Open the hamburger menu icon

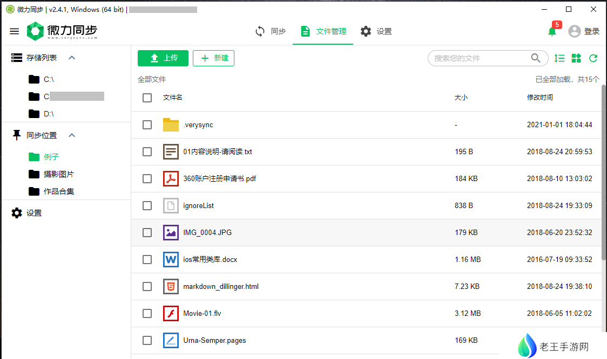coord(15,31)
